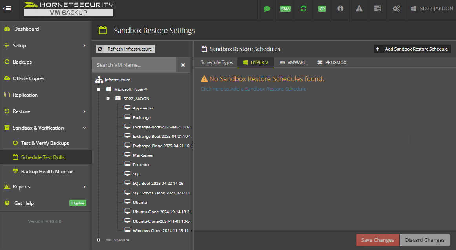Open the info circle icon
The height and width of the screenshot is (250, 456).
tap(340, 9)
